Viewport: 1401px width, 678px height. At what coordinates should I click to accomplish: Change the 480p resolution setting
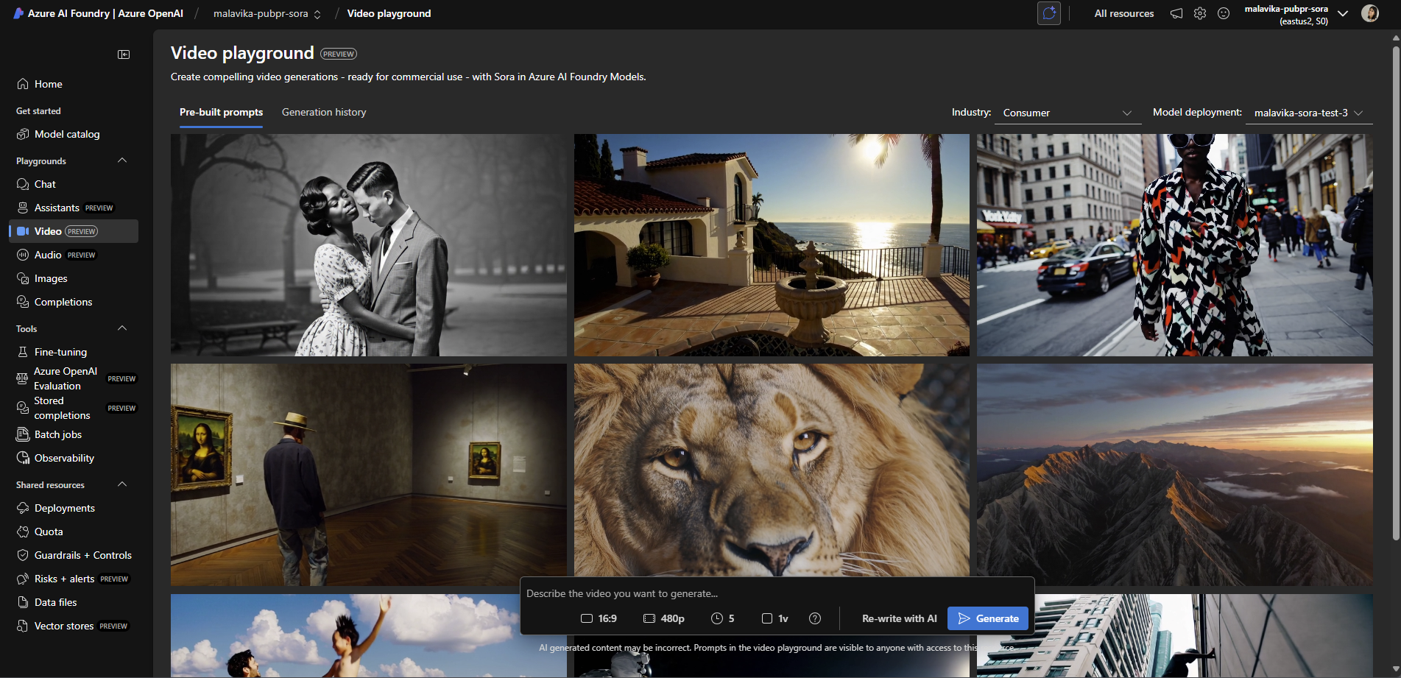coord(663,618)
